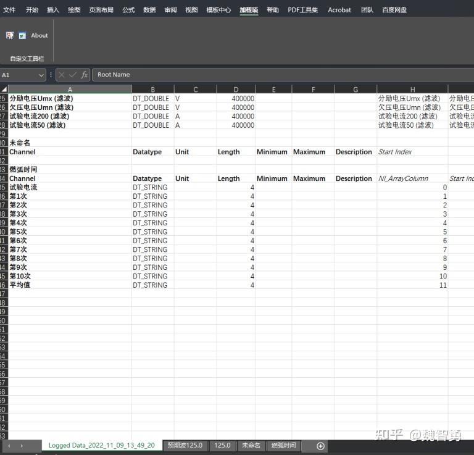Switch to the 开始 ribbon tab
The height and width of the screenshot is (455, 474).
coord(32,10)
